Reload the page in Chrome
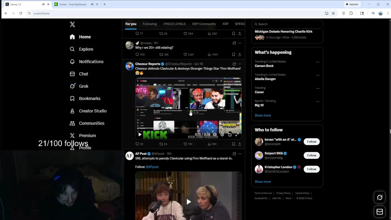This screenshot has height=220, width=391. coord(20,13)
